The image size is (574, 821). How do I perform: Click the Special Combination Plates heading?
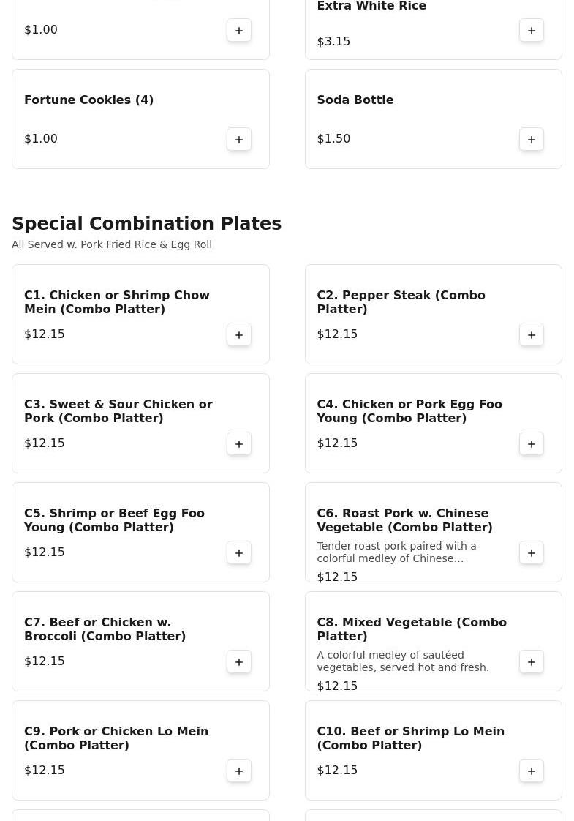[x=146, y=224]
